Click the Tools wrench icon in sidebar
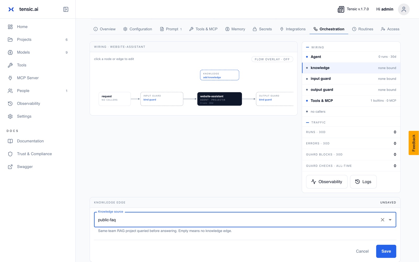 pos(10,65)
